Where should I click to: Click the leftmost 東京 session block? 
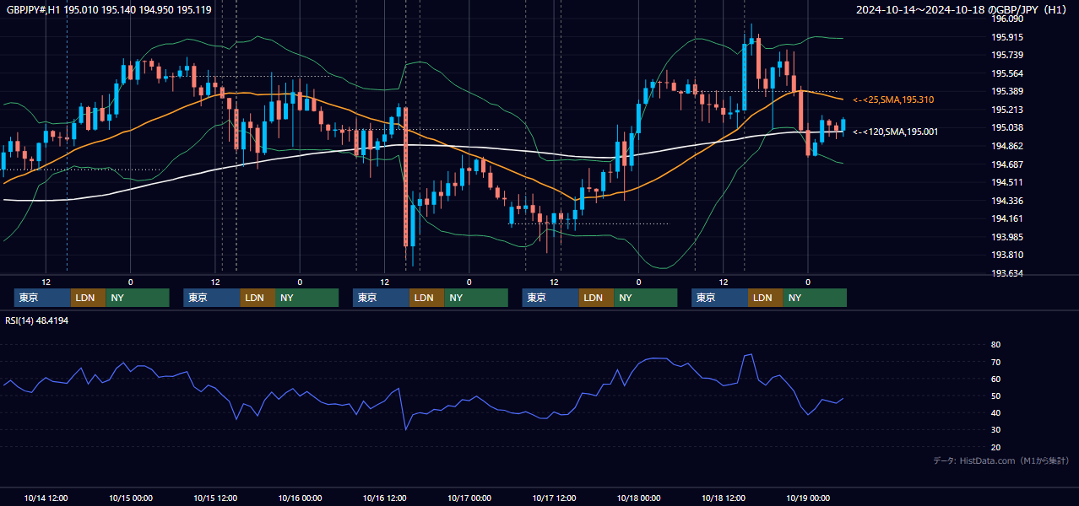(x=42, y=298)
